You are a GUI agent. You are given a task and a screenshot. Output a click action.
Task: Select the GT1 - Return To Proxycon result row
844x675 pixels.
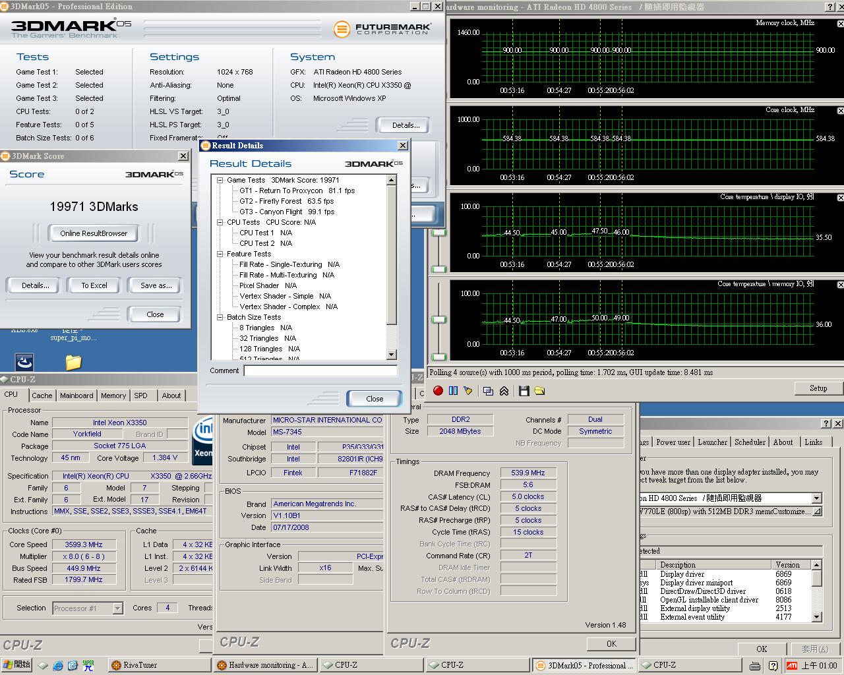tap(297, 191)
